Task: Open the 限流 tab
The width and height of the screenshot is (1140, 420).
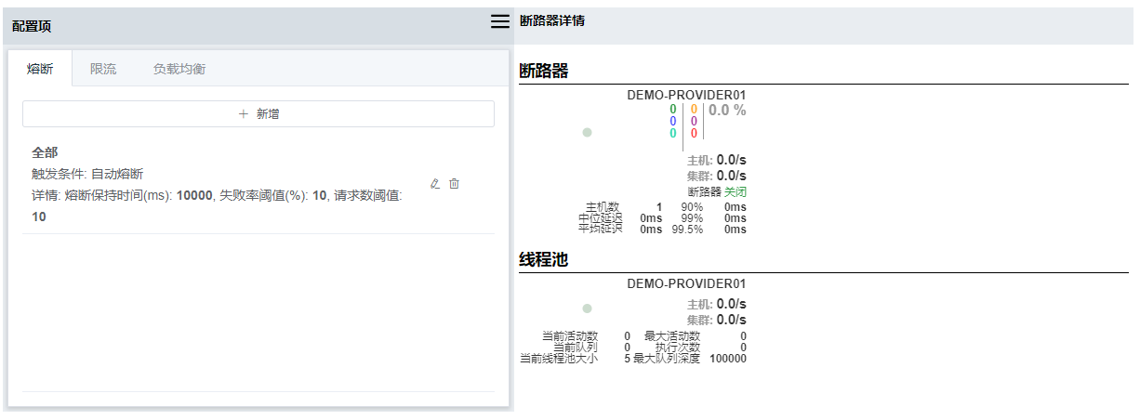Action: tap(103, 69)
